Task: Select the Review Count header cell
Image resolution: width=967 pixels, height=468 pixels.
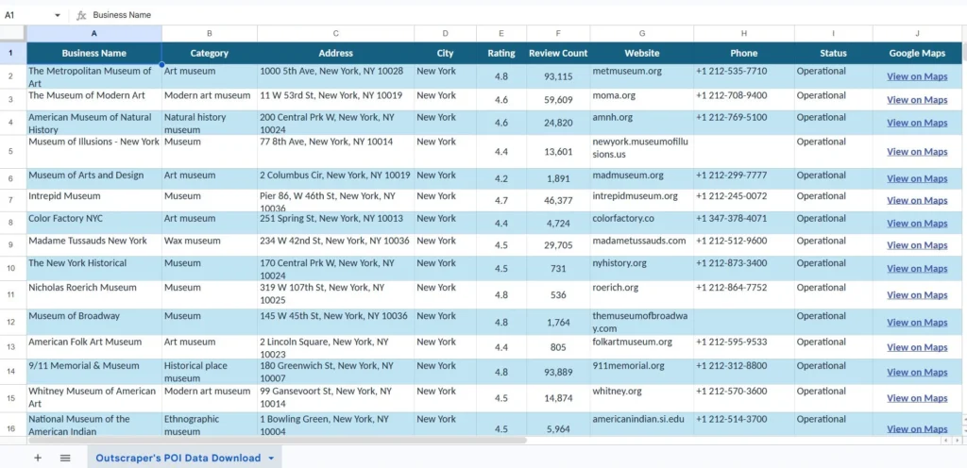Action: click(x=558, y=53)
